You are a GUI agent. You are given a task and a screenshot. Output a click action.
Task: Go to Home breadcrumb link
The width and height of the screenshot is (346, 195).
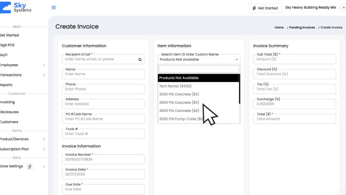[279, 27]
